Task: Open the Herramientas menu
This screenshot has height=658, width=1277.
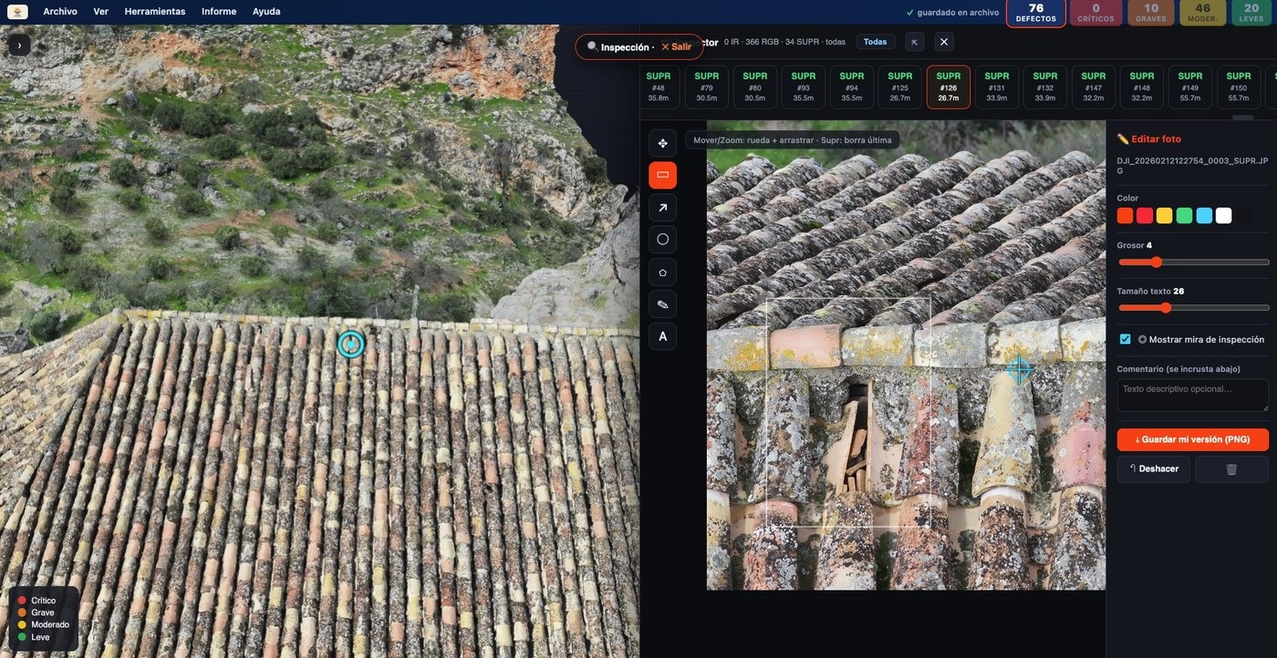Action: click(x=155, y=12)
